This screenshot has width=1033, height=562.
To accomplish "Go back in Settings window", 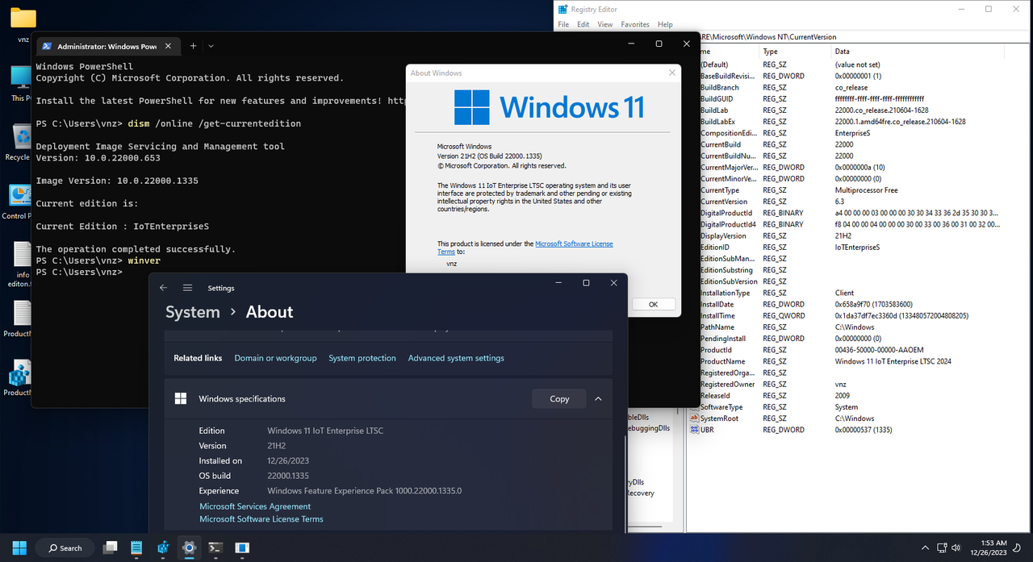I will (164, 288).
